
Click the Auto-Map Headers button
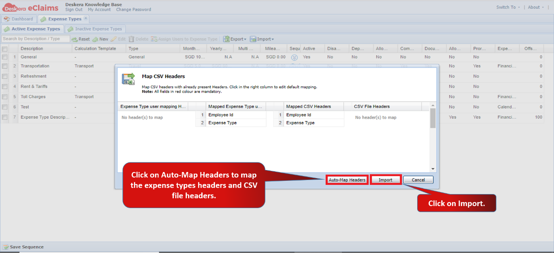coord(347,180)
